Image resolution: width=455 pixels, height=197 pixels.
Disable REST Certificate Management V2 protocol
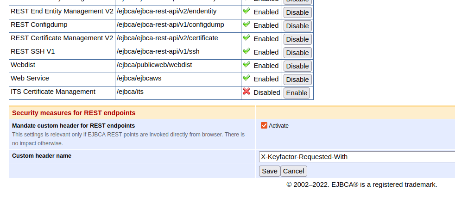297,39
